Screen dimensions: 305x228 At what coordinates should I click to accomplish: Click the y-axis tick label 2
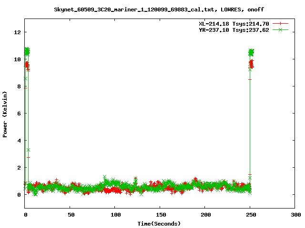[x=19, y=168]
